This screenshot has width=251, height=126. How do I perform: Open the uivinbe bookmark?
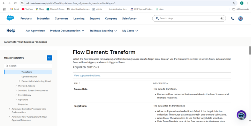pos(97,9)
